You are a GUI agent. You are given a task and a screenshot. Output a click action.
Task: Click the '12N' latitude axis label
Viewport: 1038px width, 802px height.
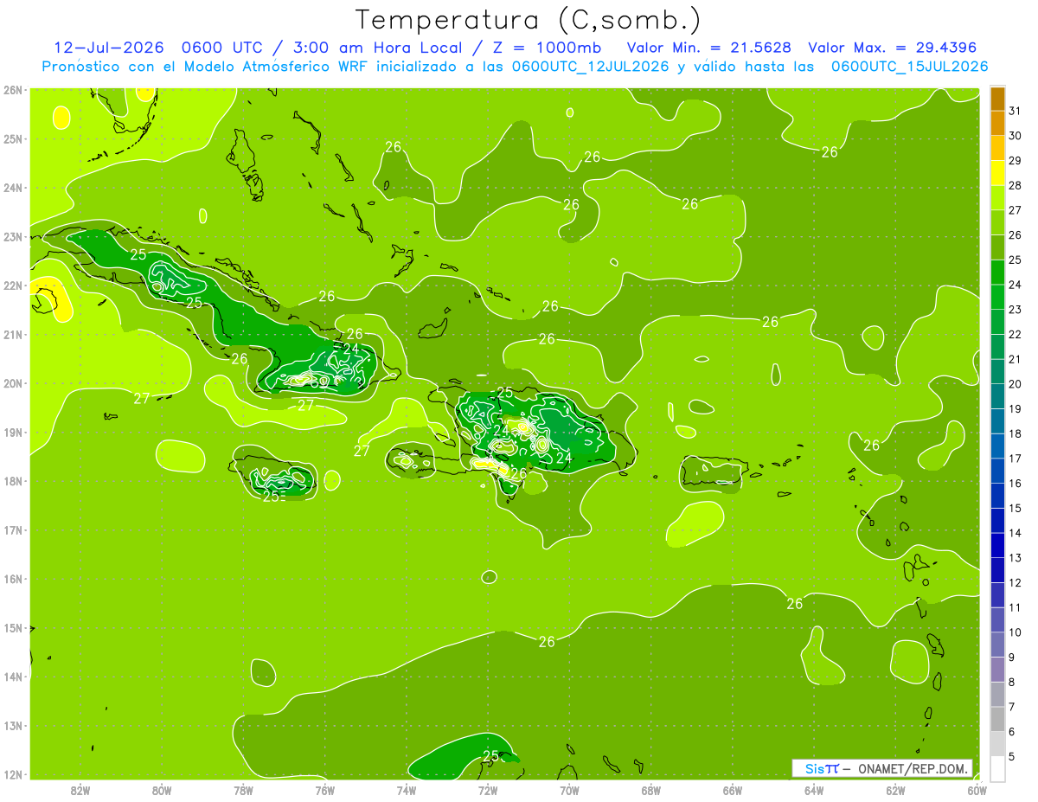pyautogui.click(x=12, y=774)
